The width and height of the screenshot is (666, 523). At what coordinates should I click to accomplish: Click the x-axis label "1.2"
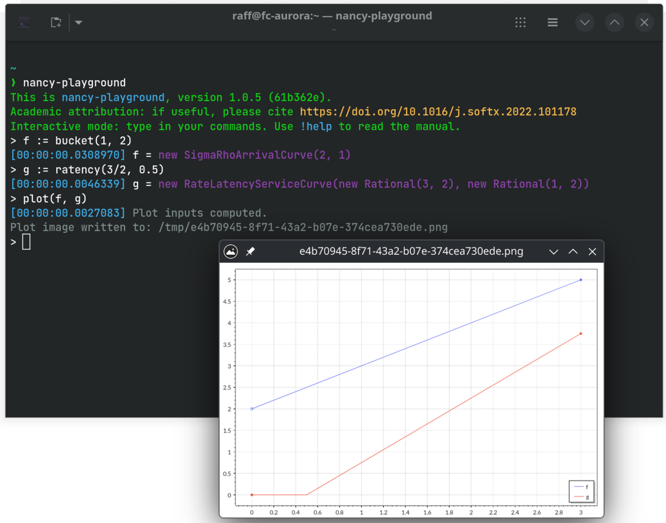[x=384, y=512]
